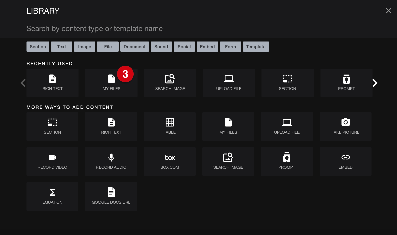Add Section from Recently Used row

coord(287,83)
